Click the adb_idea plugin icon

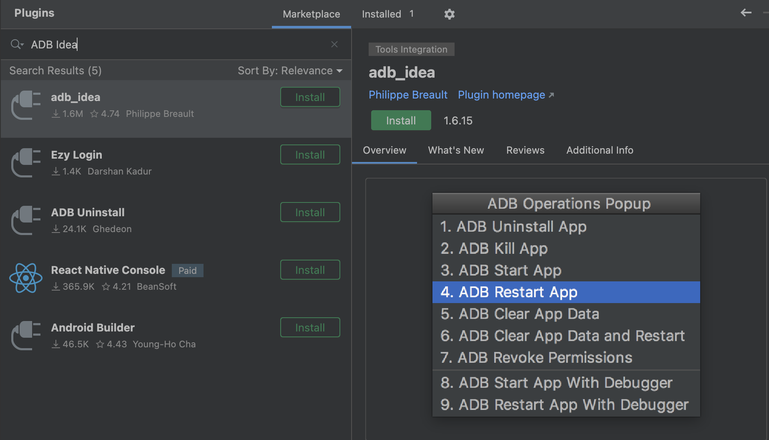[x=26, y=106]
